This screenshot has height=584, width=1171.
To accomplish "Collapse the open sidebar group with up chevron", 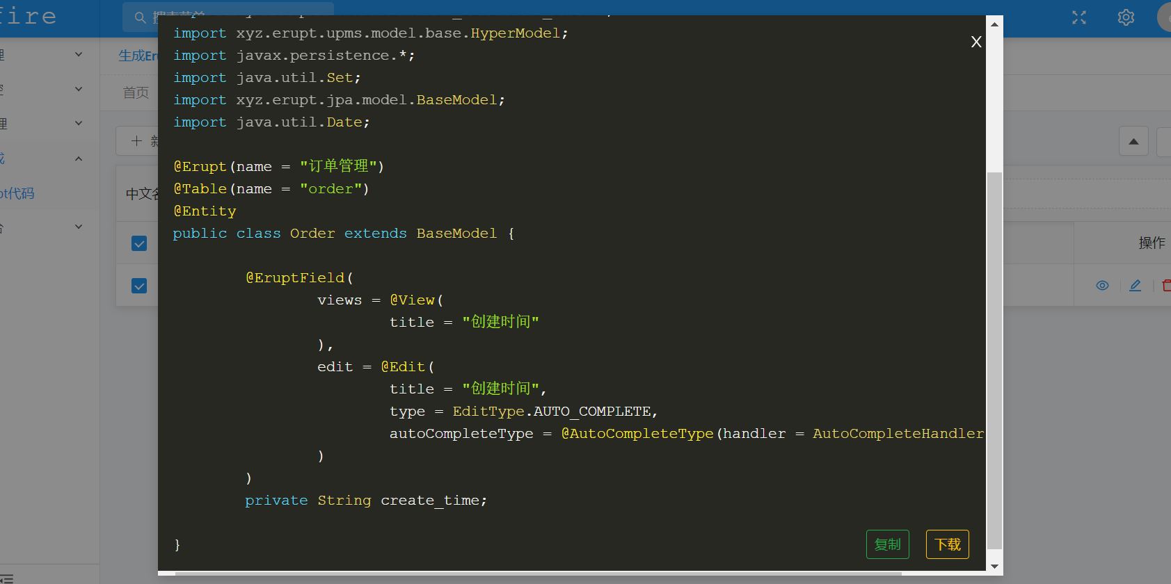I will point(79,159).
